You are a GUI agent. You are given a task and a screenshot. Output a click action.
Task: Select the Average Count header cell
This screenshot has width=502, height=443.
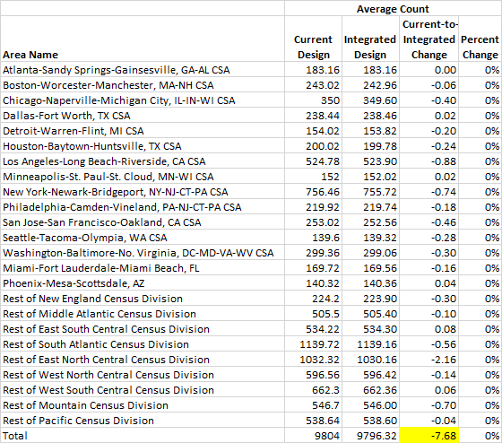click(393, 8)
